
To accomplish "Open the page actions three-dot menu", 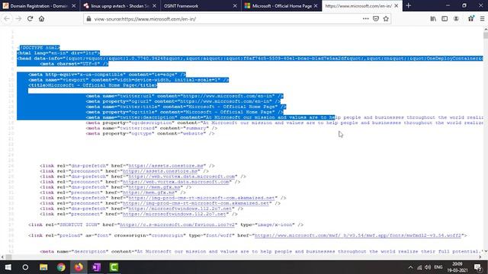I will (x=366, y=18).
